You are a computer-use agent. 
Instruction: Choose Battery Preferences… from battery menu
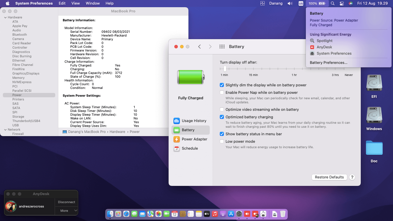(x=328, y=63)
